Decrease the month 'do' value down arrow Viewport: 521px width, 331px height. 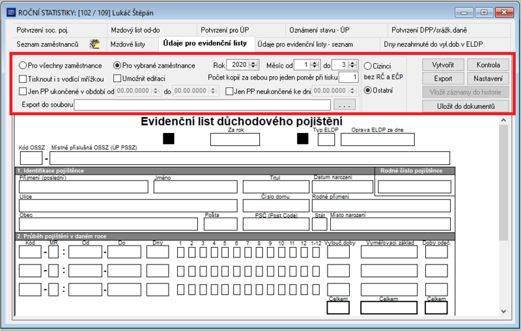click(x=353, y=67)
